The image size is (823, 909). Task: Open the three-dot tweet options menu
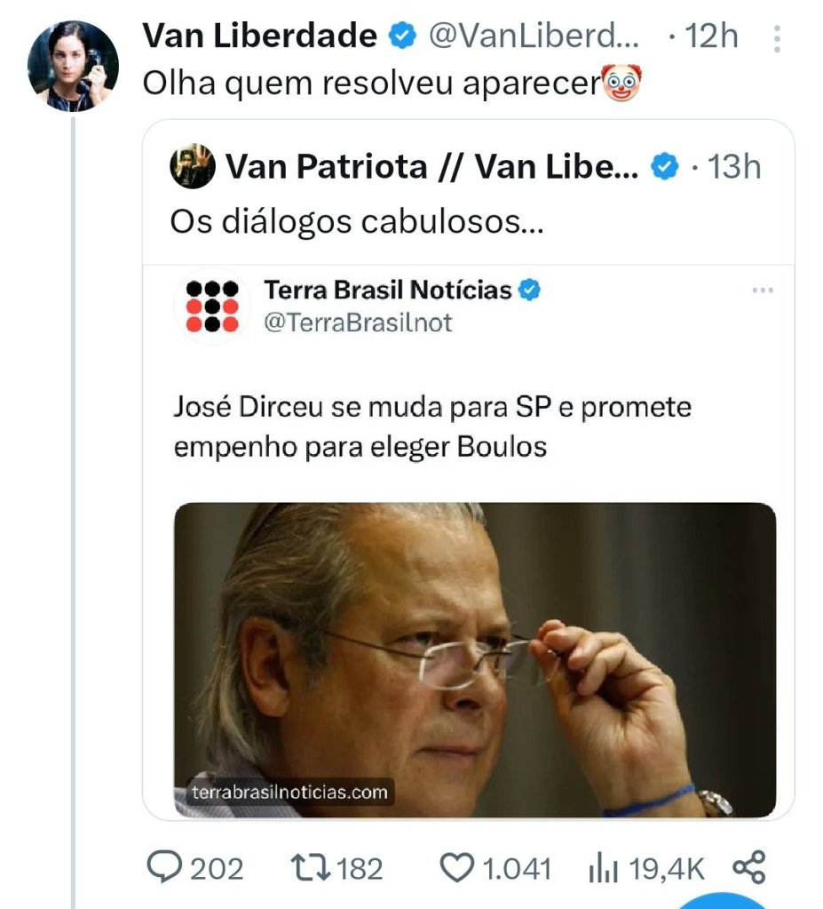click(777, 38)
